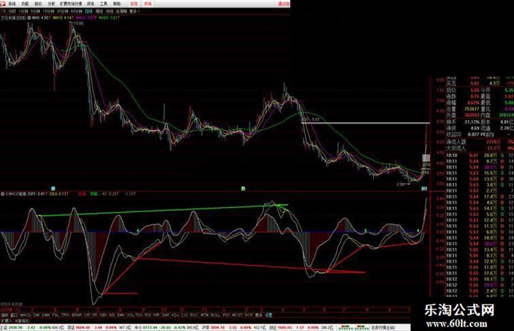This screenshot has width=514, height=331.
Task: Click the 通达信 label at top right
Action: tap(283, 4)
